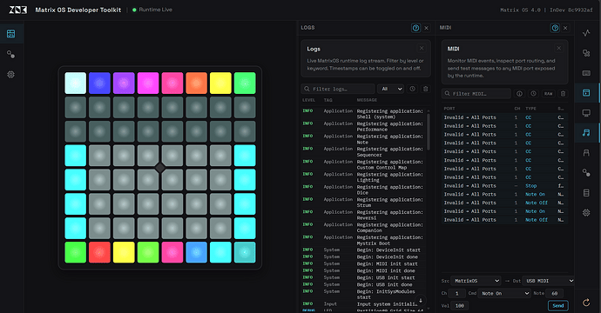This screenshot has width=601, height=313.
Task: Open the Dst USB MIDI dropdown
Action: click(548, 281)
